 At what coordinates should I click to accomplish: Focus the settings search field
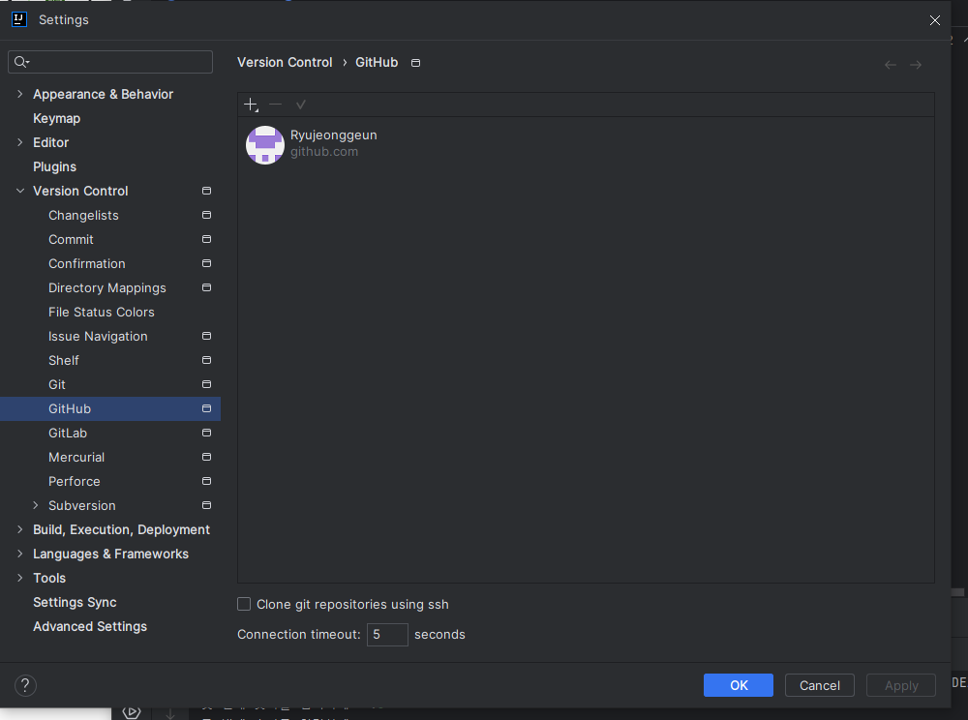(x=110, y=62)
